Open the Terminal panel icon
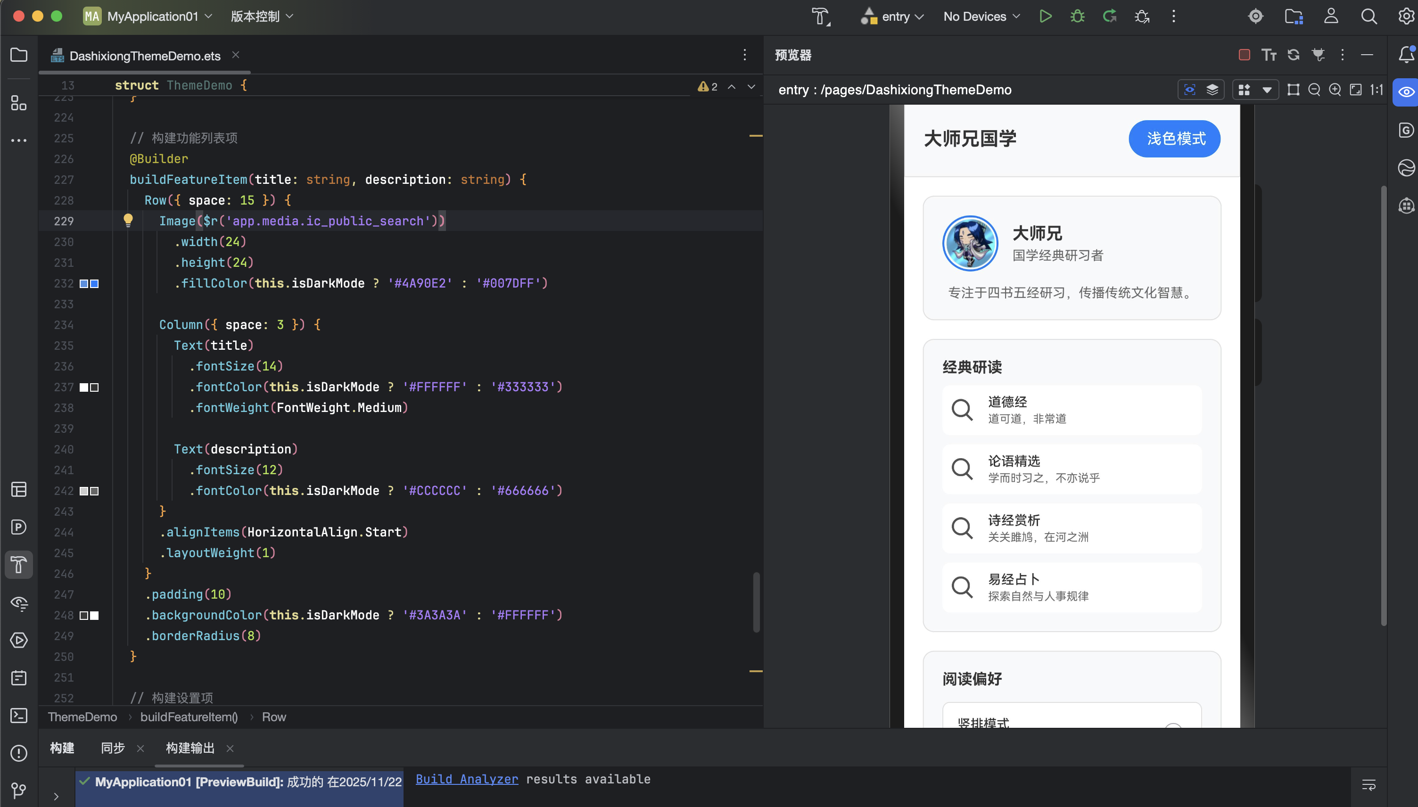The height and width of the screenshot is (807, 1418). [x=18, y=716]
